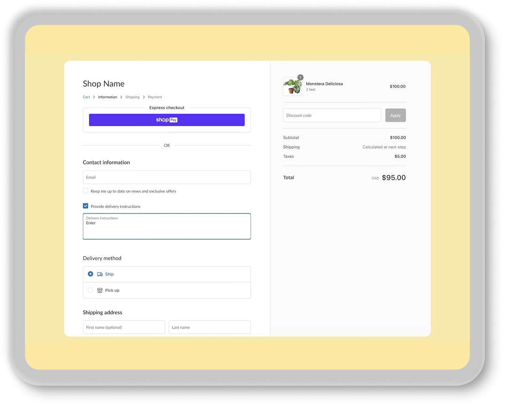Click into the Discount code field
The image size is (505, 406).
(332, 116)
